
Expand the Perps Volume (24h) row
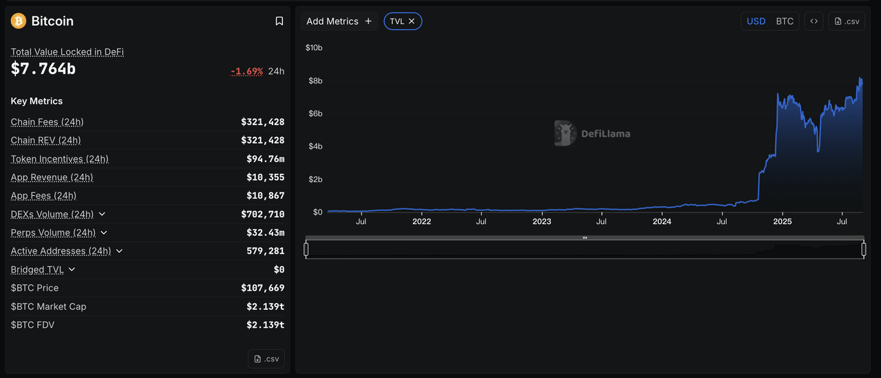pyautogui.click(x=104, y=233)
